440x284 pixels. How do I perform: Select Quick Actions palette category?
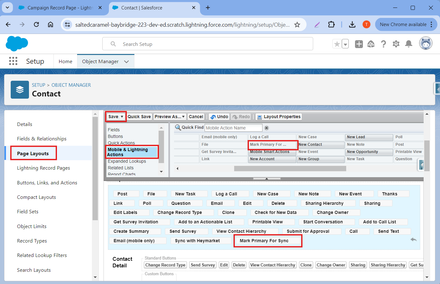(121, 143)
